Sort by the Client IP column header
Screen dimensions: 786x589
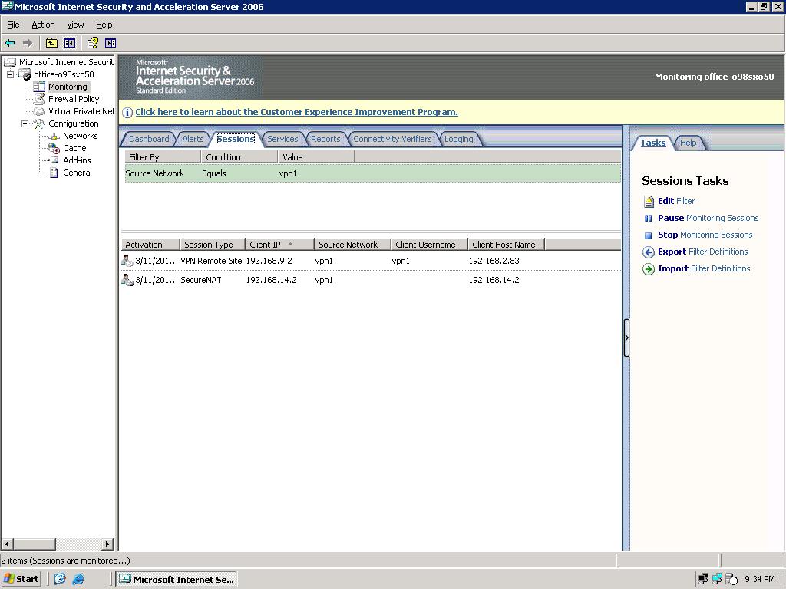pos(279,245)
